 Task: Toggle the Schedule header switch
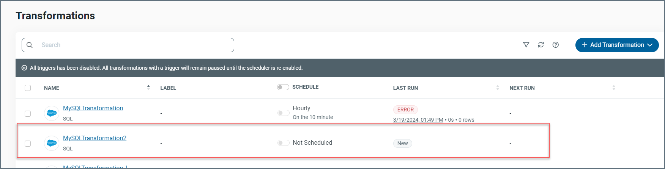(283, 87)
